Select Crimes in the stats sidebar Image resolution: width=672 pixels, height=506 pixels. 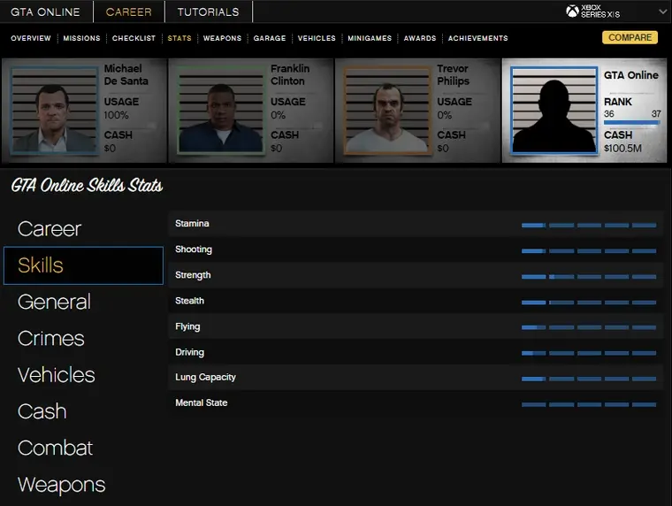(51, 338)
